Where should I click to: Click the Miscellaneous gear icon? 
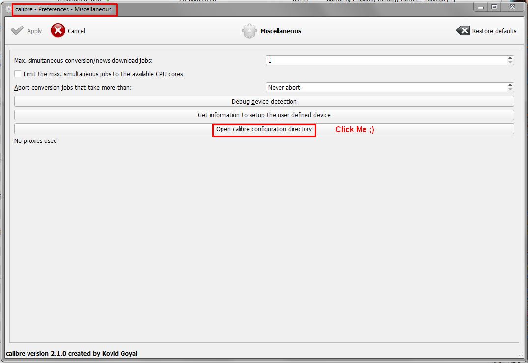point(249,31)
